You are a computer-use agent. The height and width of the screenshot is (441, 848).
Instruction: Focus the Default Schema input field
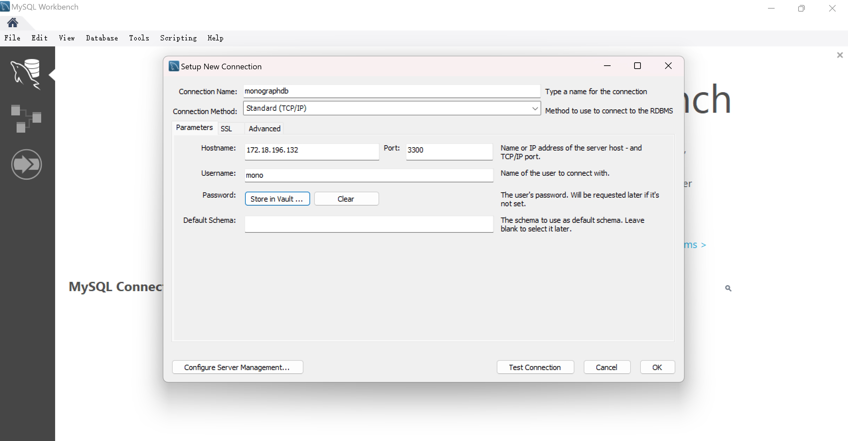click(369, 224)
